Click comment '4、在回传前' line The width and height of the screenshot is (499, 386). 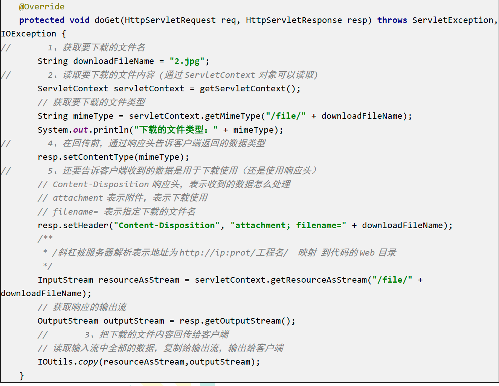[157, 143]
